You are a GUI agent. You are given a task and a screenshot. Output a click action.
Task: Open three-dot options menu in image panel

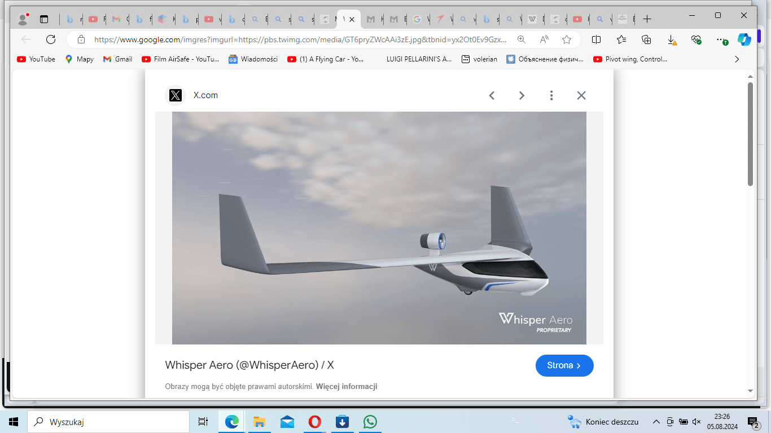pos(551,95)
